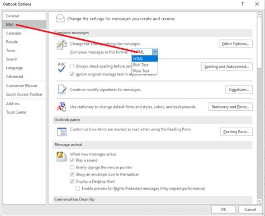Screen dimensions: 265x216
Task: Open the Customize Ribbon category
Action: pos(24,86)
